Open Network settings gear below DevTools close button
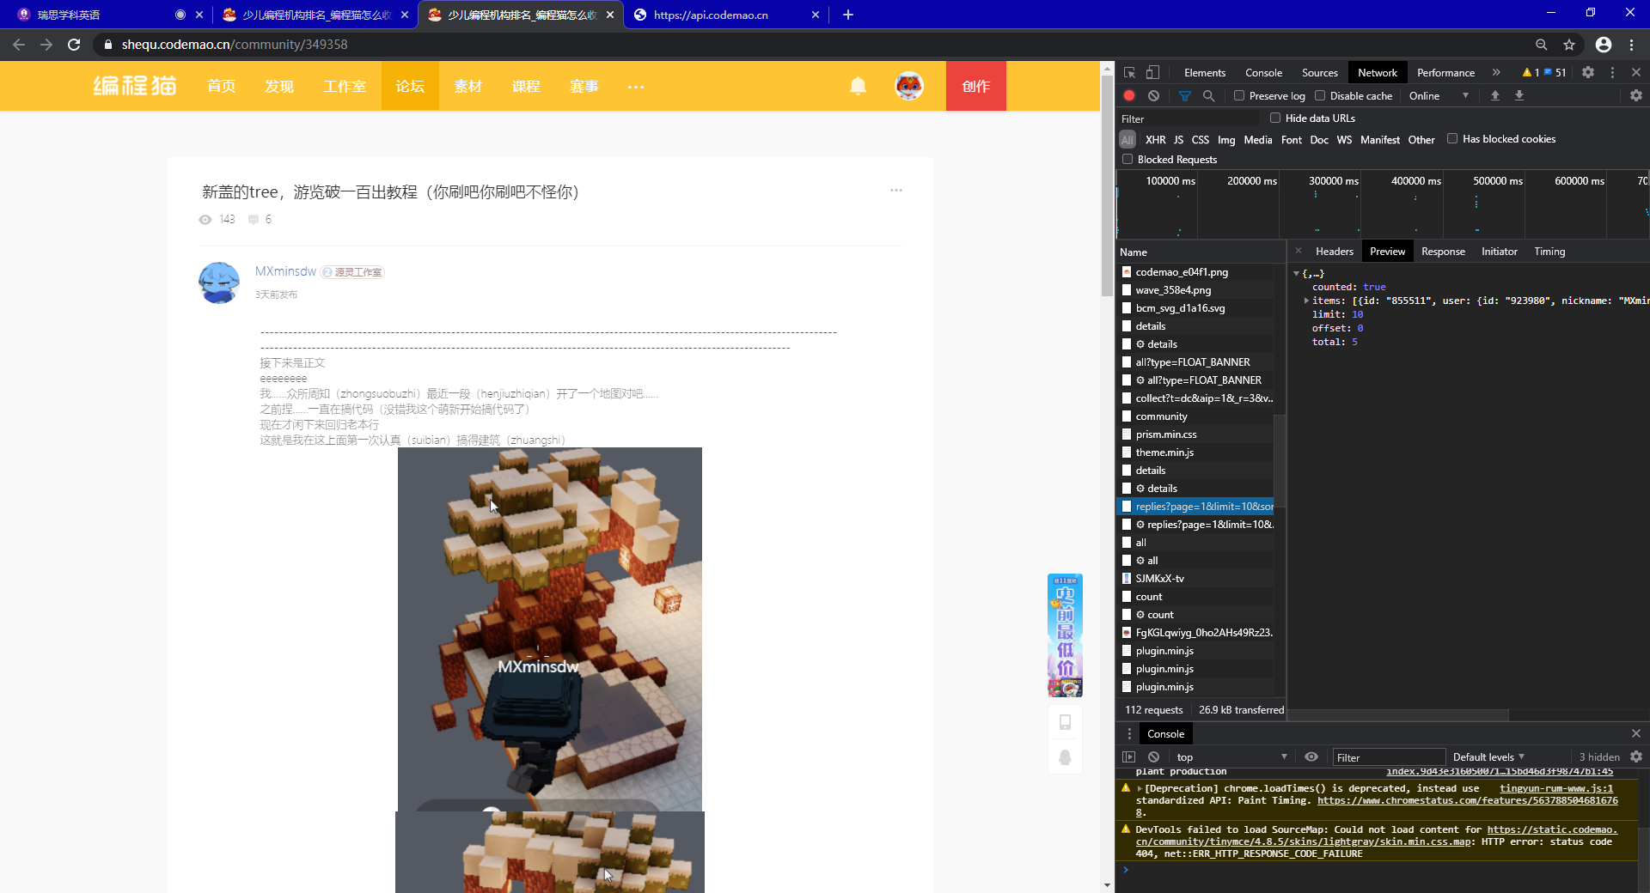 pyautogui.click(x=1636, y=96)
